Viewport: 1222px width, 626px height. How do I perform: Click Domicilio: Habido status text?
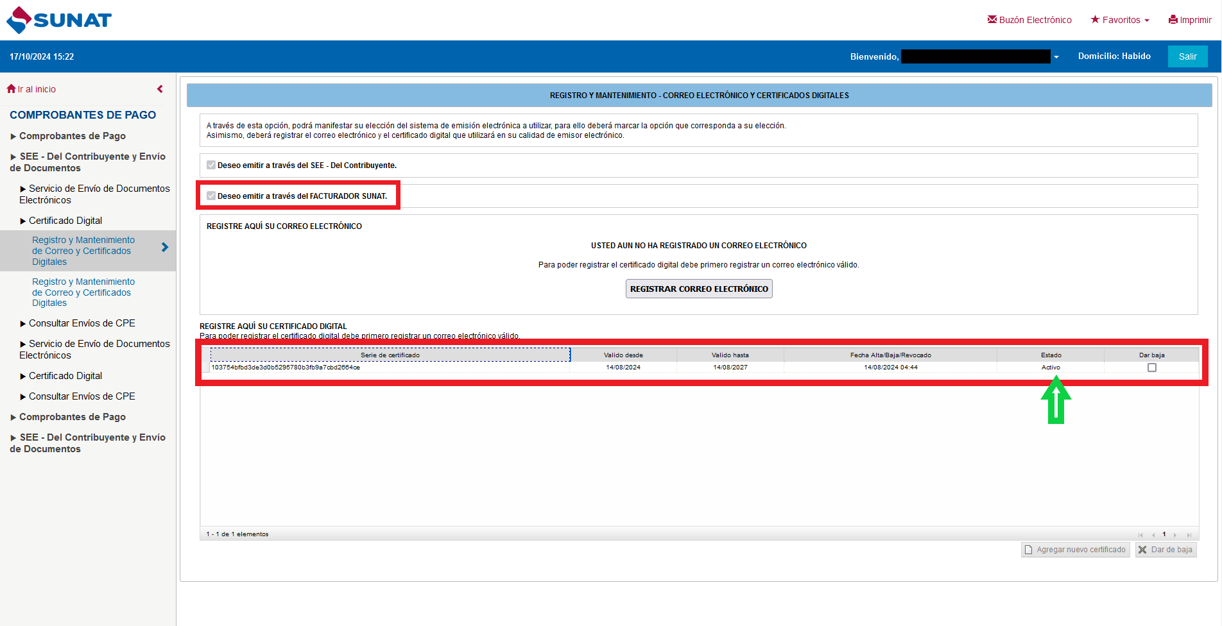pyautogui.click(x=1114, y=56)
